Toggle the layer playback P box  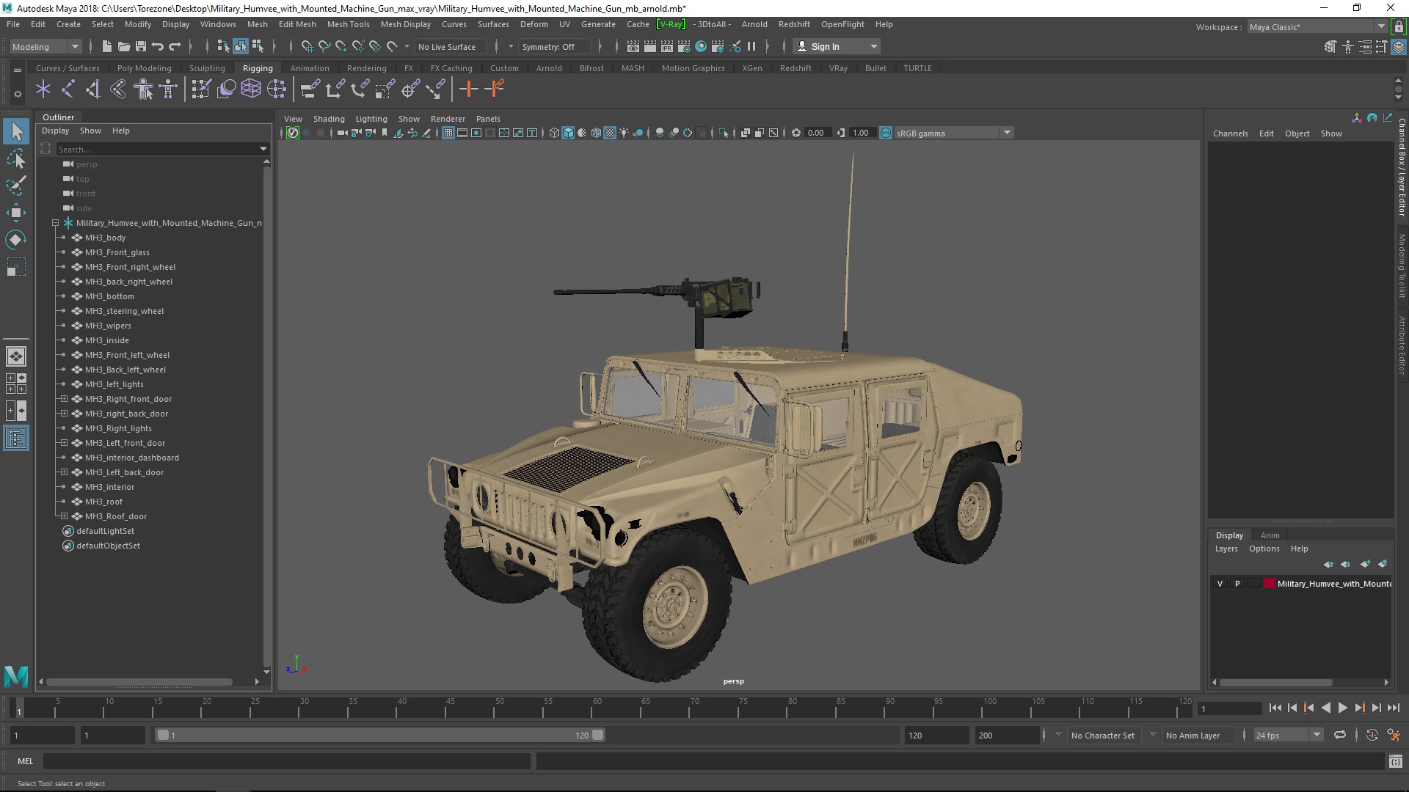click(1237, 584)
